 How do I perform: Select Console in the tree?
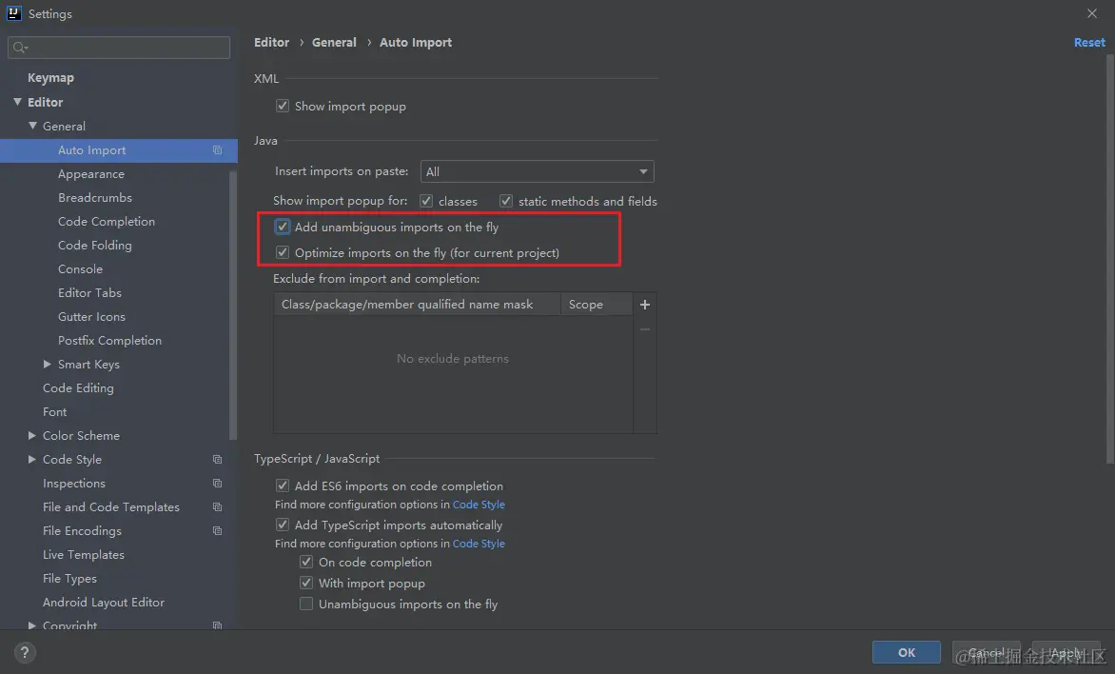tap(80, 269)
